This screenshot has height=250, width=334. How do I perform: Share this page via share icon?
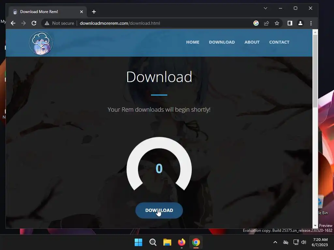(x=266, y=23)
